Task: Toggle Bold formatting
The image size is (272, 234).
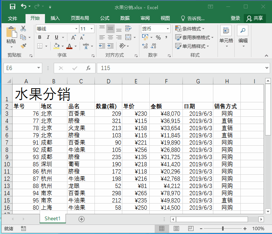Action: pos(40,37)
